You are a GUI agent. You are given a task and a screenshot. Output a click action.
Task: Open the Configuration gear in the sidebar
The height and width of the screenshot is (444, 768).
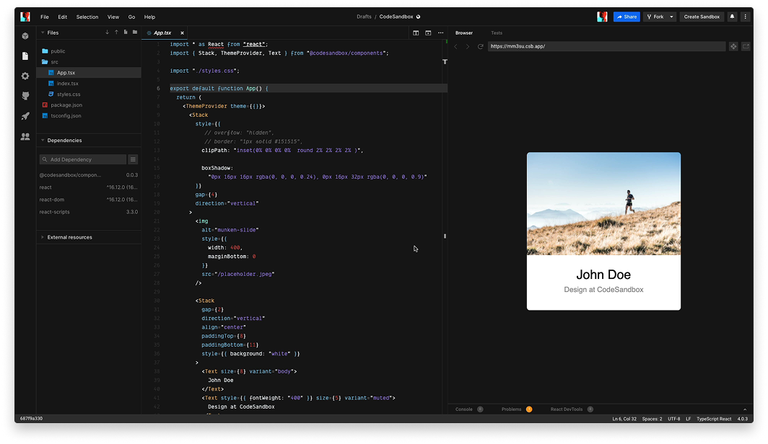pos(25,76)
